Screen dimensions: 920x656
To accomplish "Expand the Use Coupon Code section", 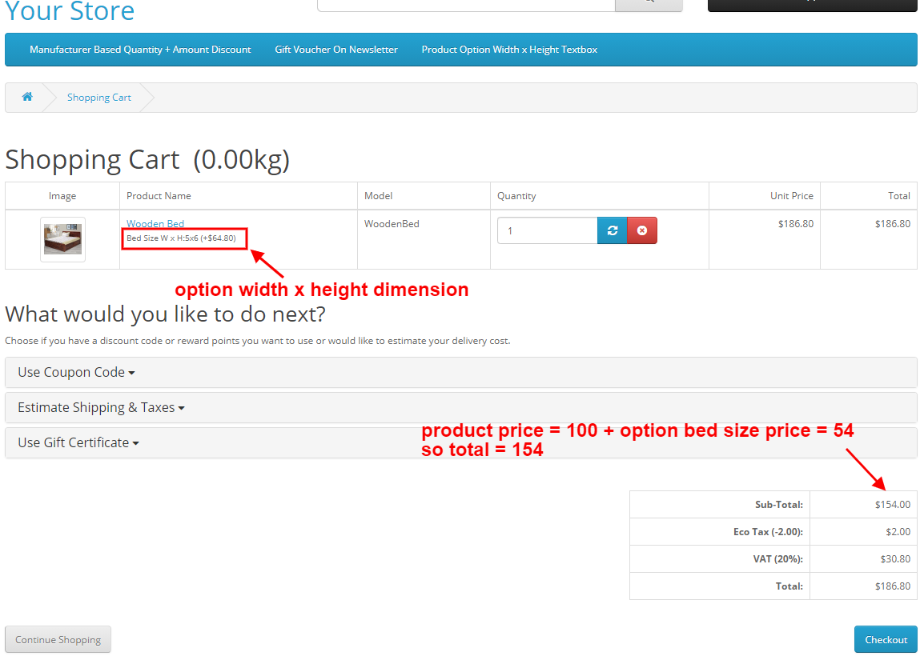I will [76, 372].
